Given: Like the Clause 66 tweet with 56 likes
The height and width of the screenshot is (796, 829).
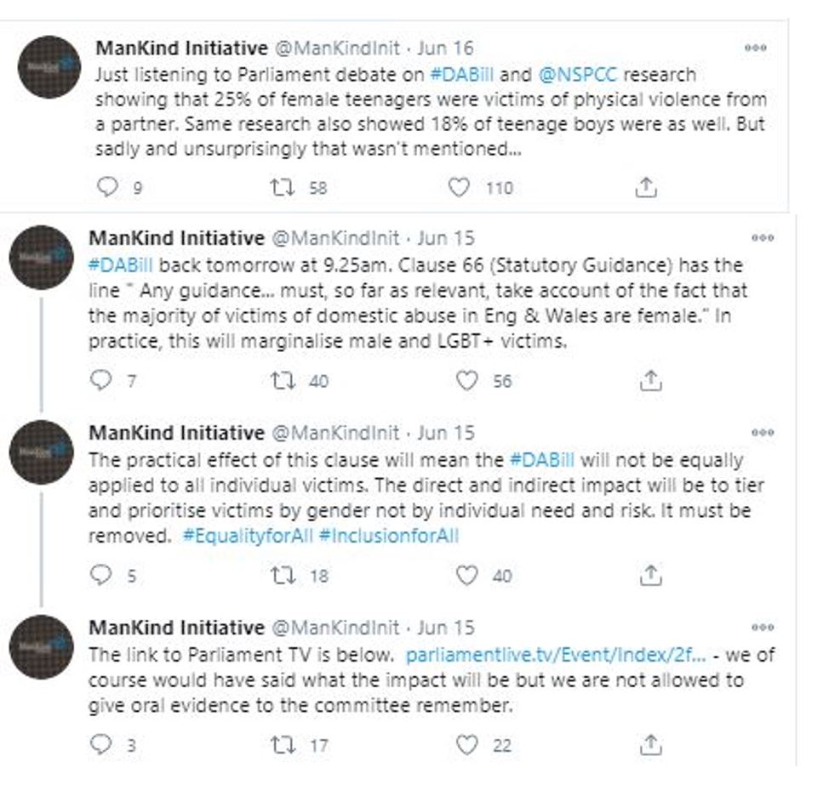Looking at the screenshot, I should point(466,381).
